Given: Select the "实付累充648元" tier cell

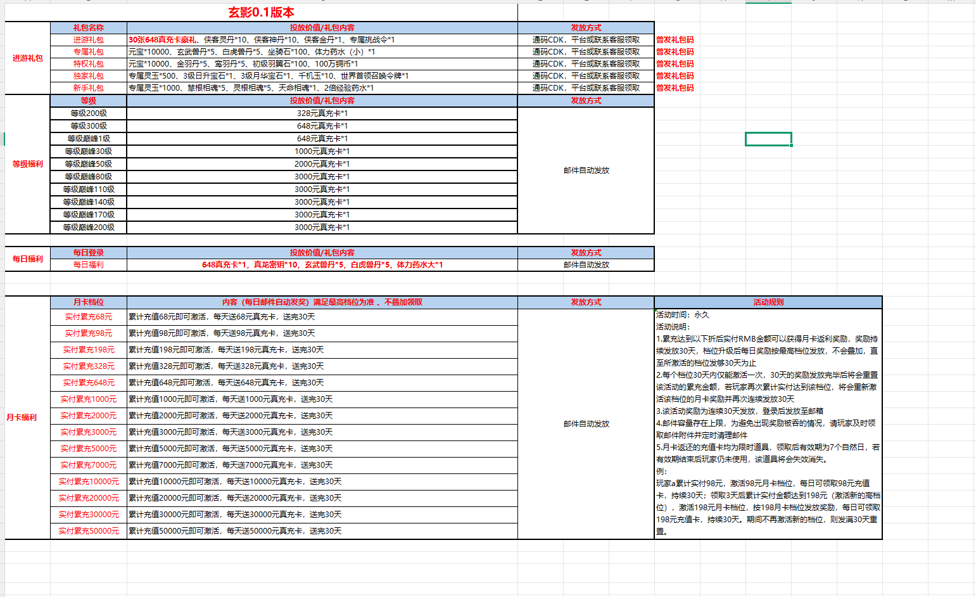Looking at the screenshot, I should coord(88,383).
